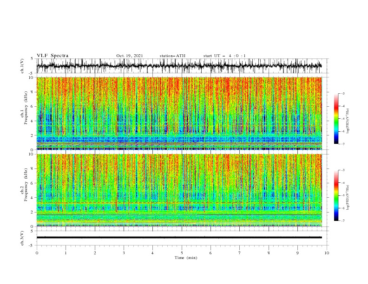The image size is (368, 284).
Task: Click the "-3" tick on ch.1 colorbar
Action: 343,93
